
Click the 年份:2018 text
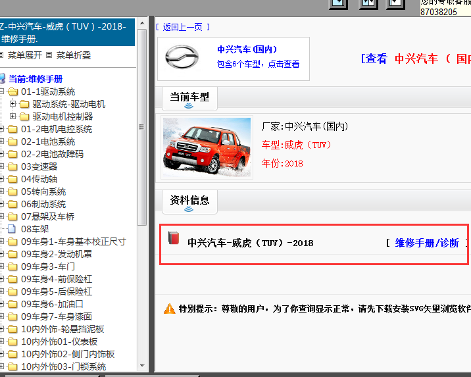point(282,163)
